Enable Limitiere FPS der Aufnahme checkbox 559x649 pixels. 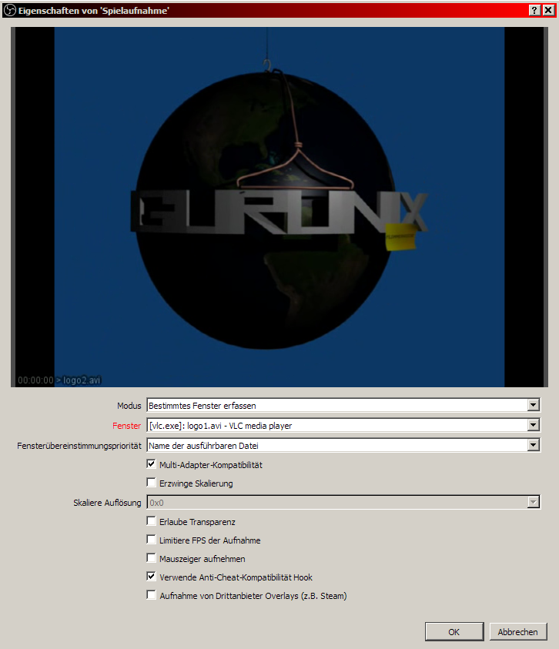pos(152,540)
